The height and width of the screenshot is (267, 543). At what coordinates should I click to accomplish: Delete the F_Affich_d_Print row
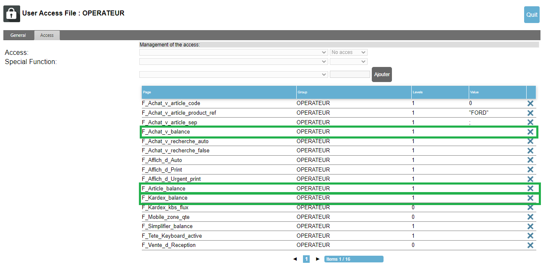click(x=530, y=169)
